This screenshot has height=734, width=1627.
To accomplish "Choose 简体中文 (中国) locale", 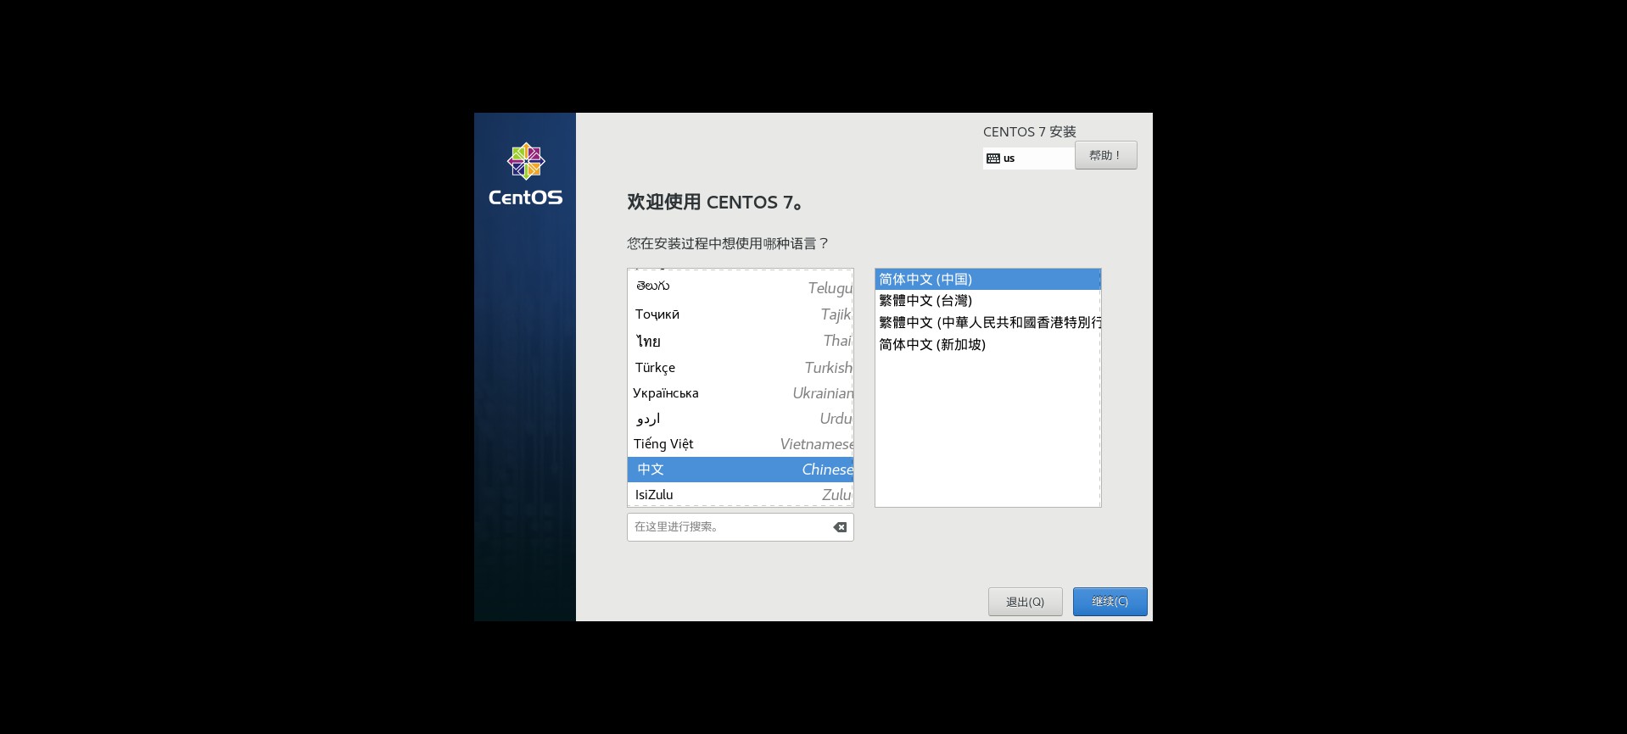I will [987, 279].
